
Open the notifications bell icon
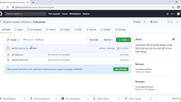coord(167,14)
